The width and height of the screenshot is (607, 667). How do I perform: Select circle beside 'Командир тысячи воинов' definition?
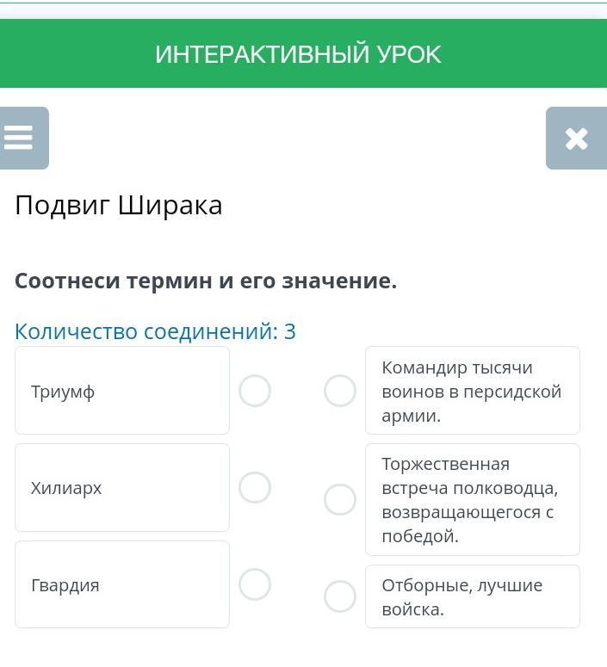(340, 391)
